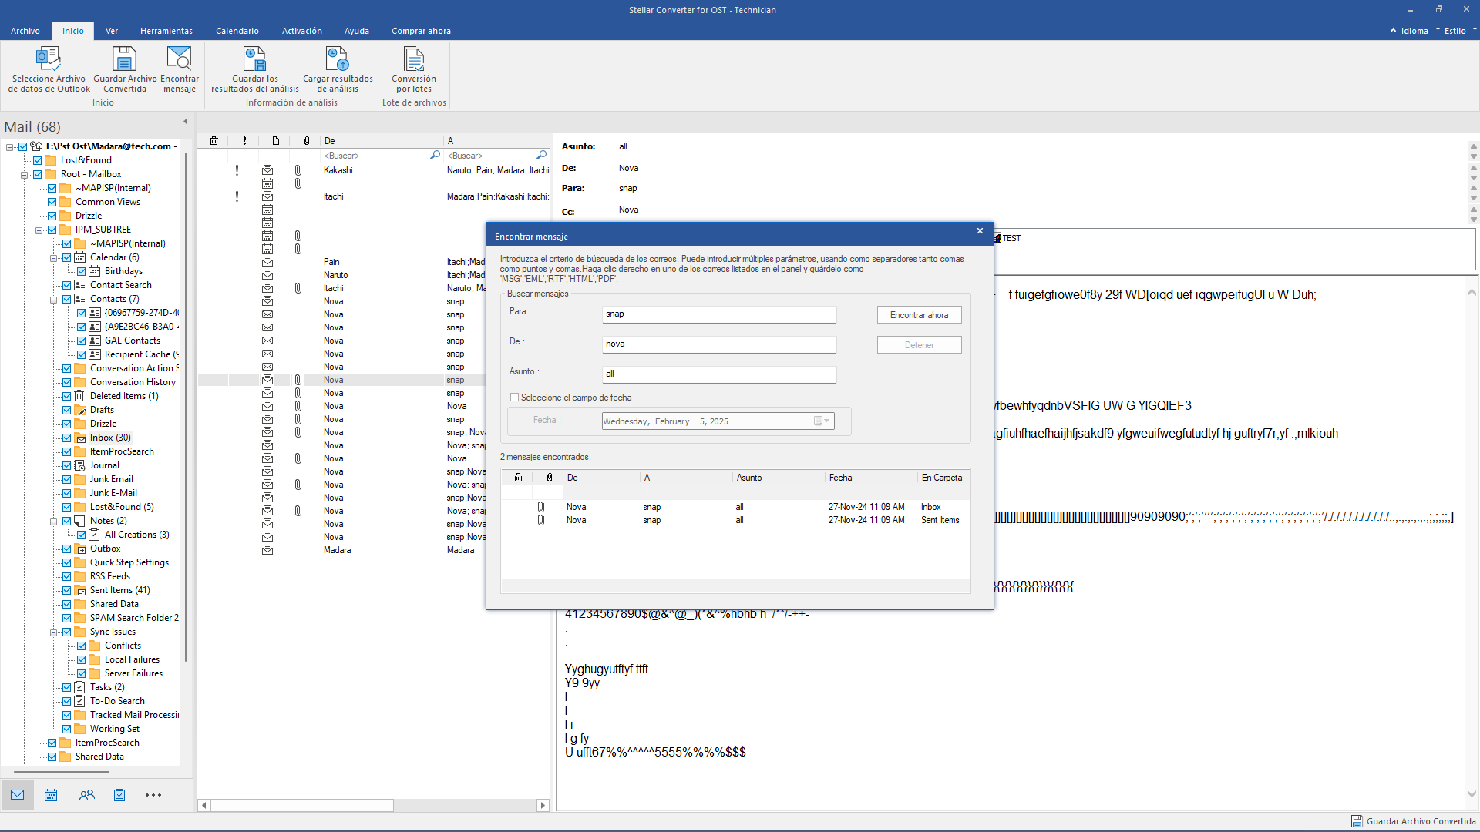
Task: Click Guardar los resultados del análisis icon
Action: click(255, 59)
